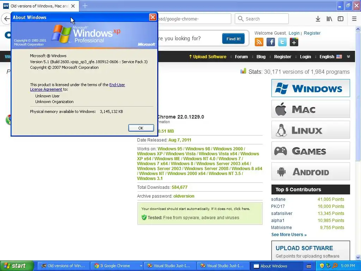Click the page scrollbar down arrow

[358, 257]
